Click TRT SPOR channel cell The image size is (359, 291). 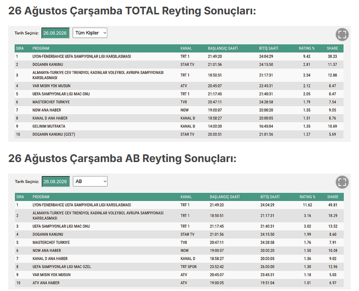(188, 267)
